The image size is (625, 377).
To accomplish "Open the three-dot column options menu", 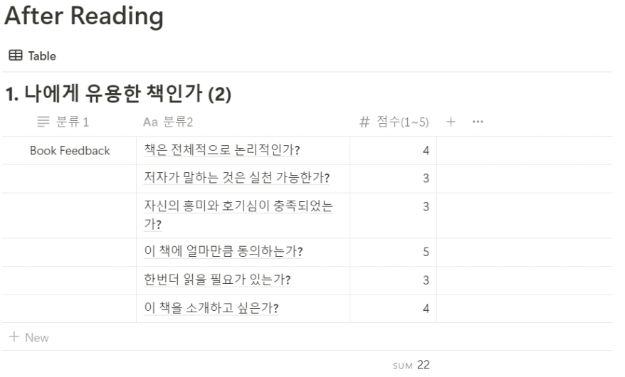I will 478,122.
